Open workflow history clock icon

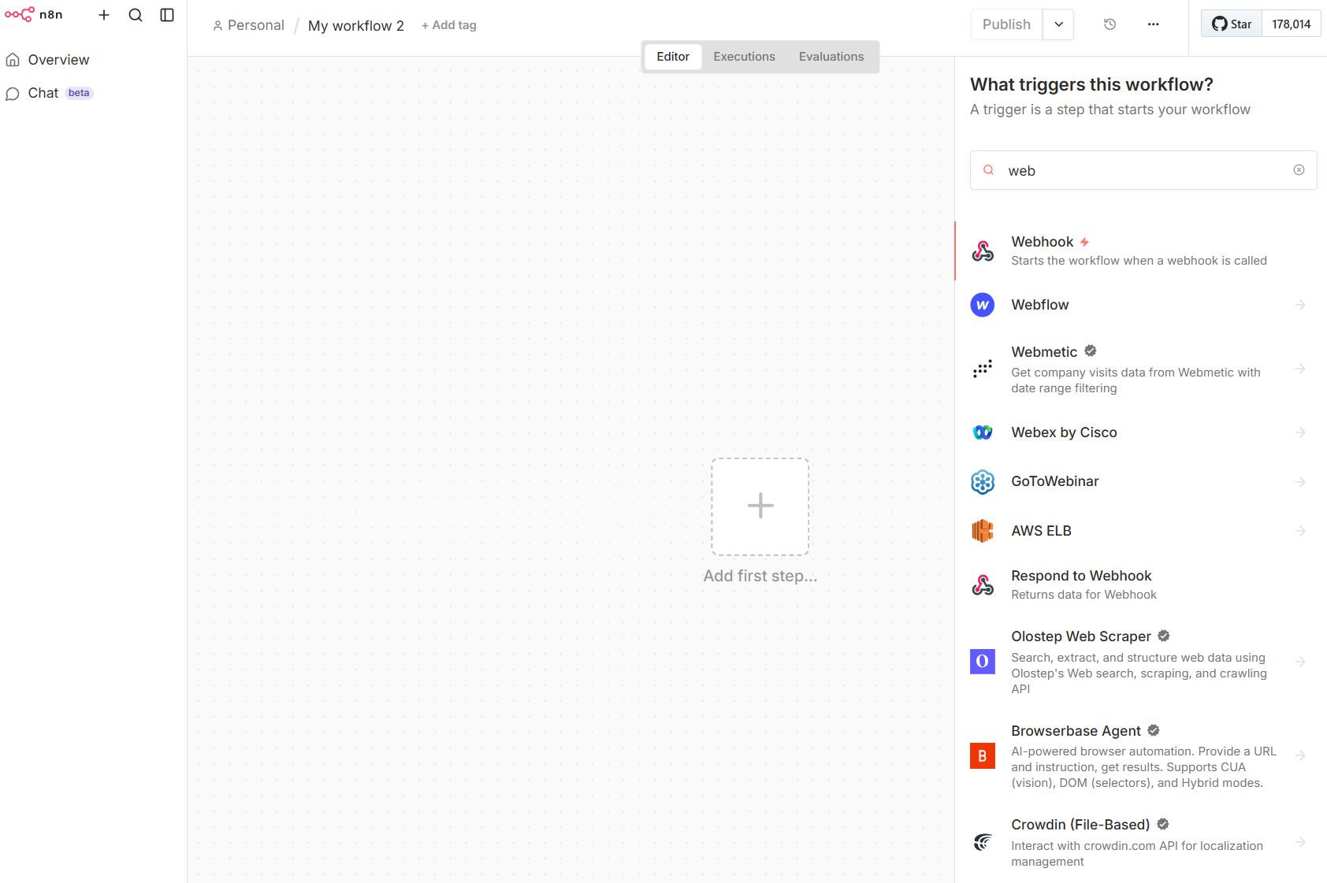[1110, 24]
